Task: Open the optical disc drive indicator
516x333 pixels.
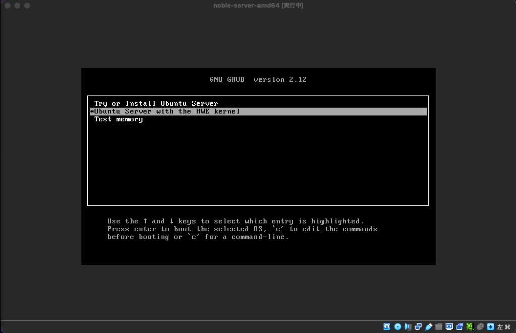Action: (398, 327)
